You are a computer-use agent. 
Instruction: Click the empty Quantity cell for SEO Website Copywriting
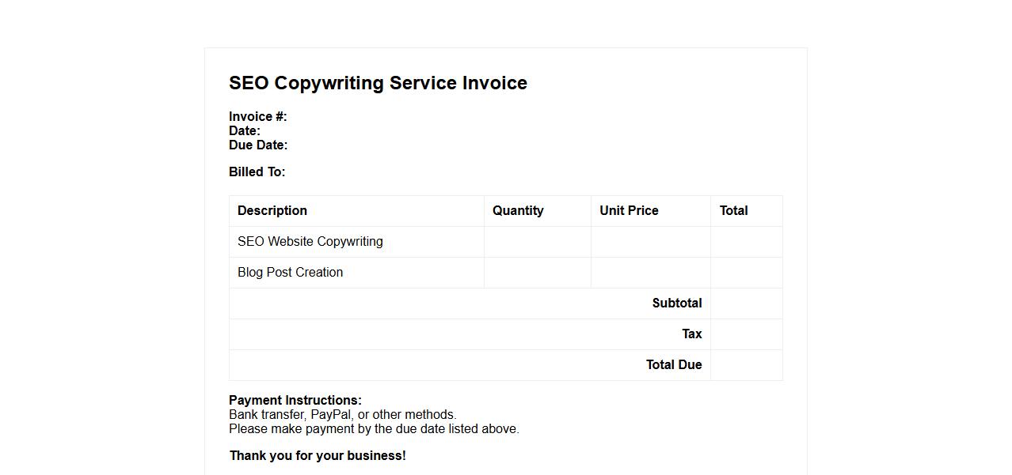point(537,242)
